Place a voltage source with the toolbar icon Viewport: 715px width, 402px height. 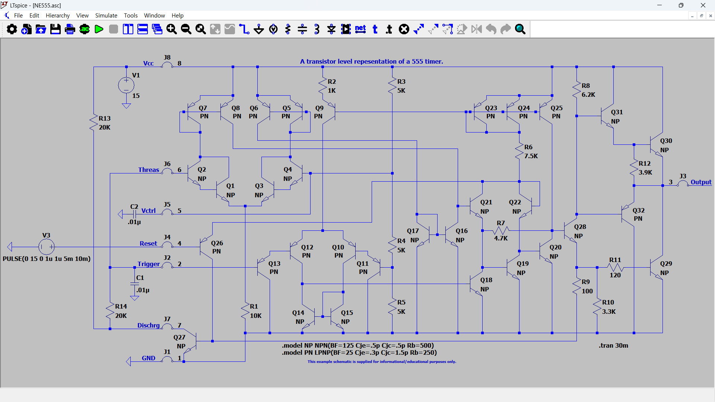click(273, 29)
